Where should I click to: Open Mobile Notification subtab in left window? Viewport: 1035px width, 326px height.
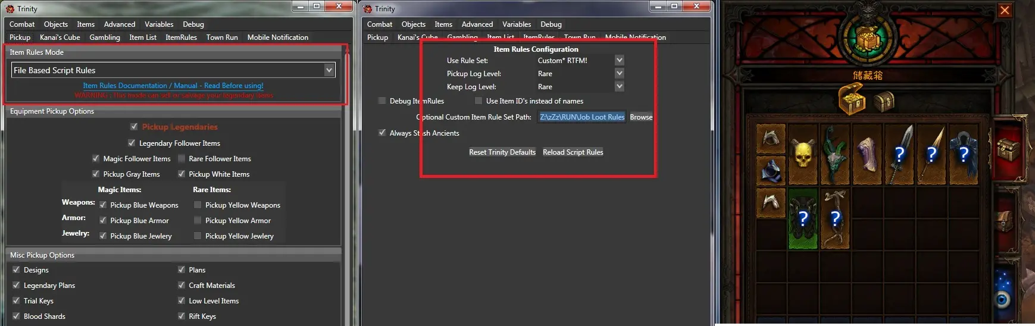click(278, 37)
